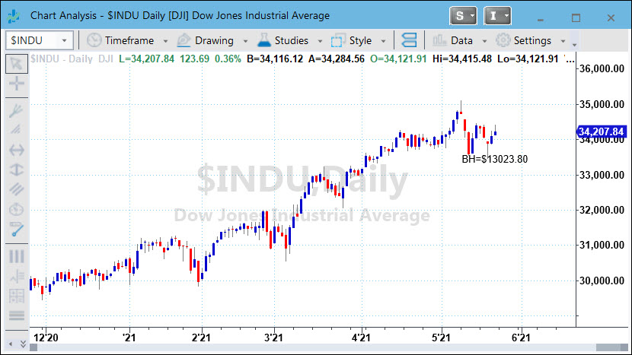The height and width of the screenshot is (355, 632).
Task: Maximize the Chart Analysis window
Action: (576, 17)
